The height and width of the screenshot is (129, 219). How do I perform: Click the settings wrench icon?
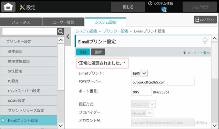pyautogui.click(x=22, y=7)
